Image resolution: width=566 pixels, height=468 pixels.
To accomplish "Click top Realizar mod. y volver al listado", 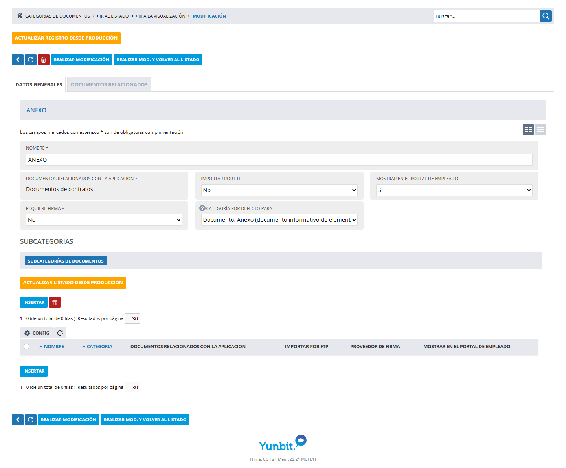I will pyautogui.click(x=158, y=60).
